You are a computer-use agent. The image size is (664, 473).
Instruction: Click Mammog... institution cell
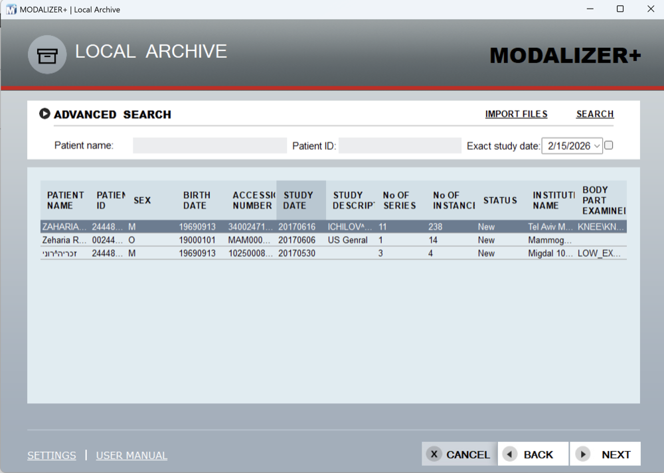point(550,240)
